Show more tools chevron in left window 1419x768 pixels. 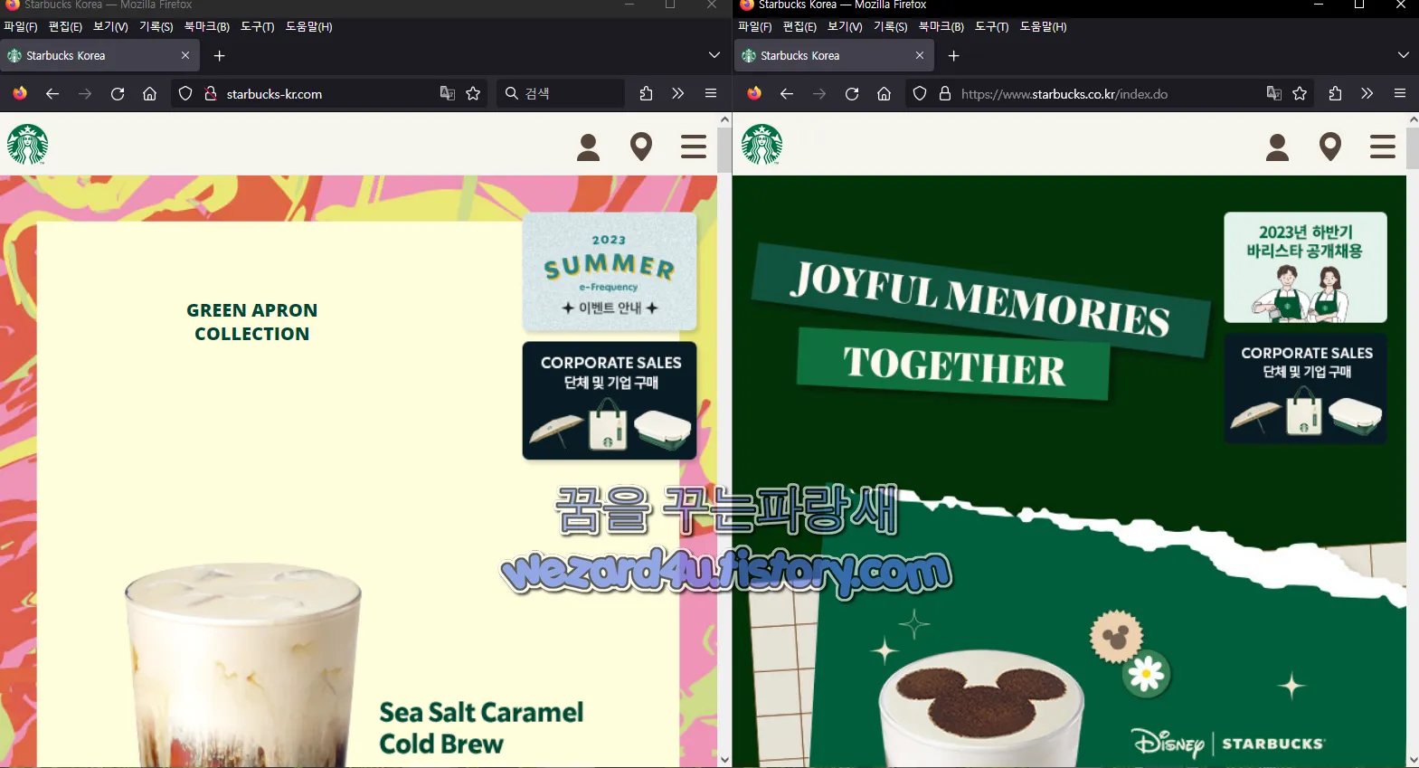[x=678, y=93]
